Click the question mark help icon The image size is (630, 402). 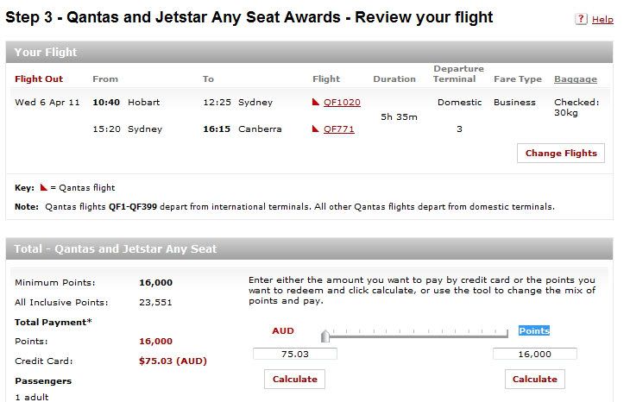(x=581, y=19)
